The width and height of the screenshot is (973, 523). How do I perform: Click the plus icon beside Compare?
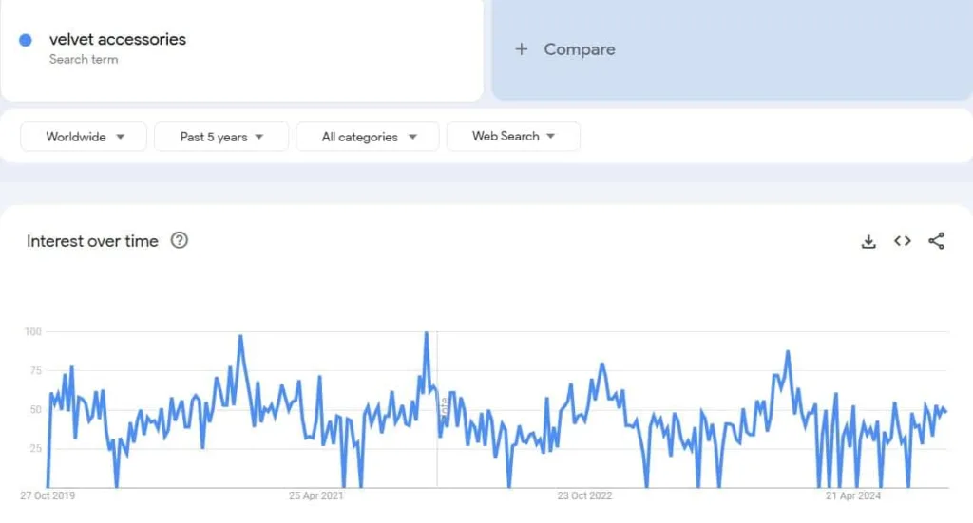(x=522, y=49)
